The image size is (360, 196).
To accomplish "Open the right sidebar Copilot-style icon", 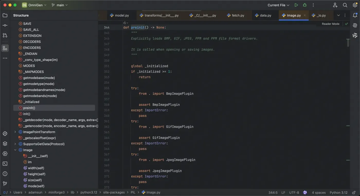I will pyautogui.click(x=355, y=35).
